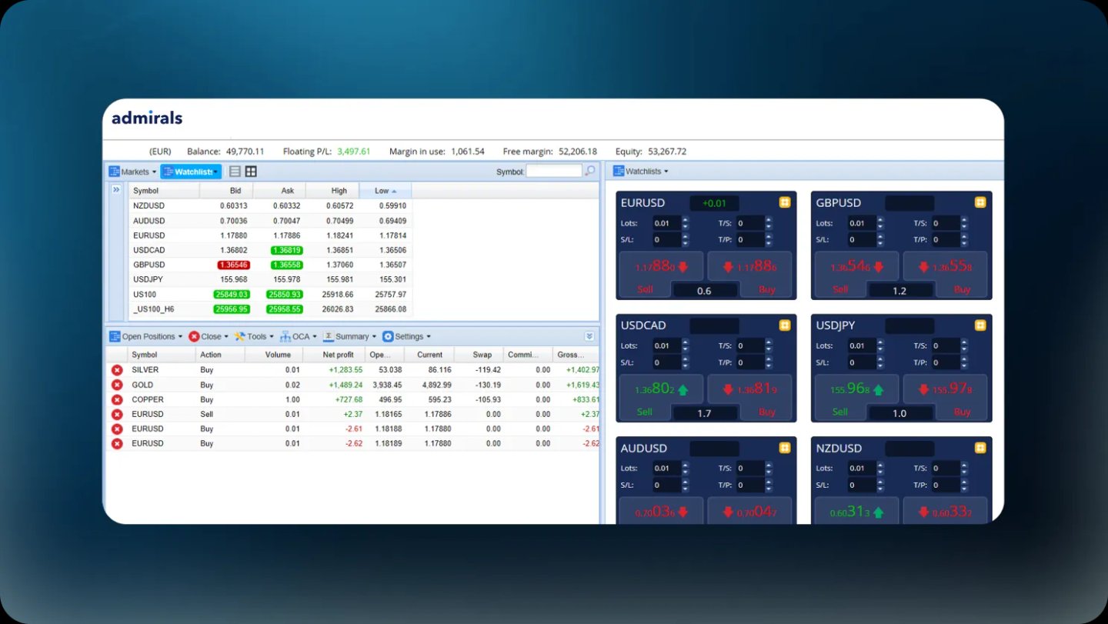Sort market watch by High column

[332, 190]
